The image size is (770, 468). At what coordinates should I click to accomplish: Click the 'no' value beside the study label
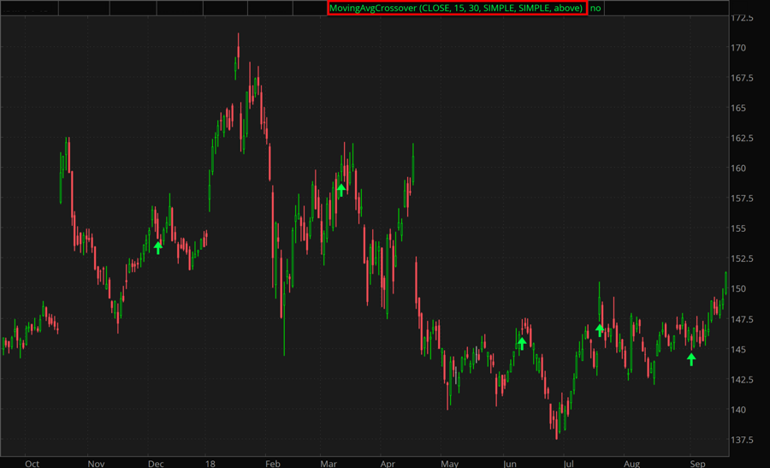(596, 8)
